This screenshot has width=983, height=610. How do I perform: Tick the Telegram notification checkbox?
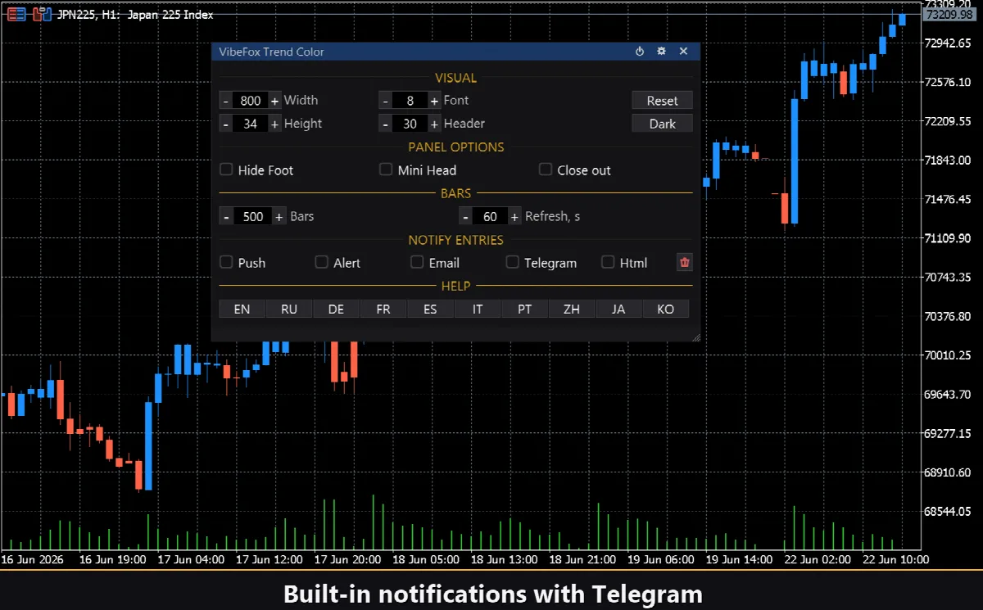(x=512, y=262)
